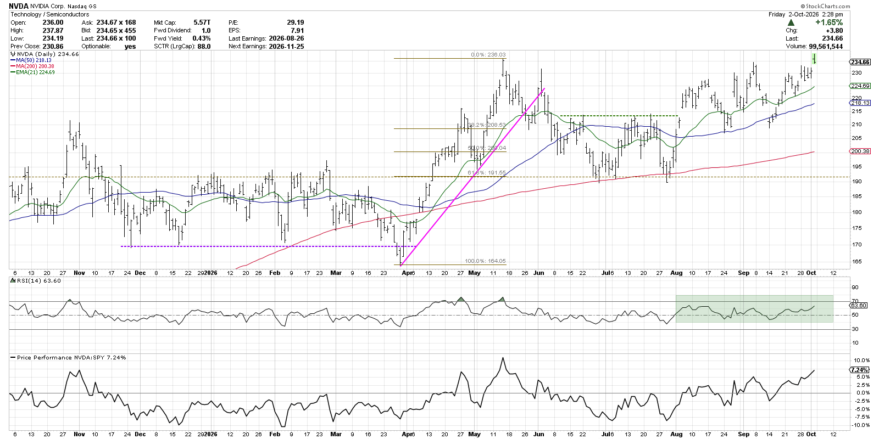Click the EMA(21) 224.69 legend entry
This screenshot has width=879, height=439.
(35, 72)
